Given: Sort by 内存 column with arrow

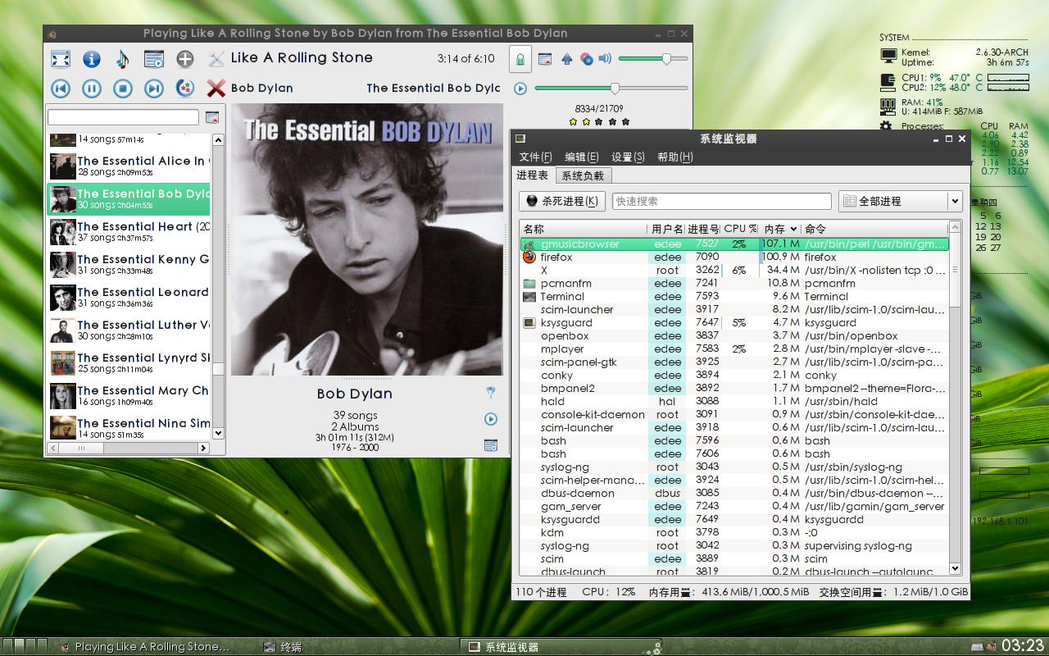Looking at the screenshot, I should pos(780,229).
